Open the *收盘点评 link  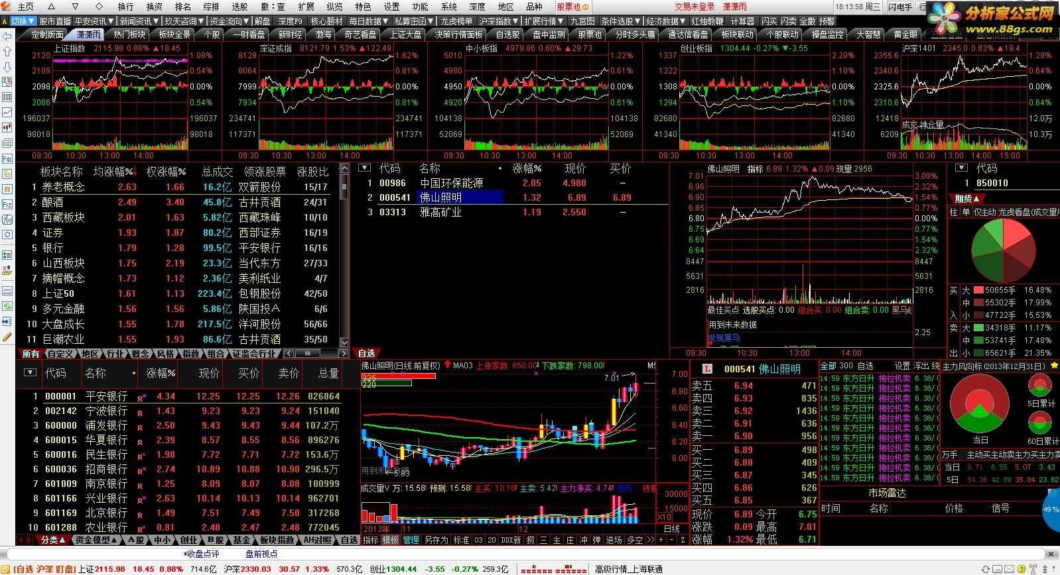pyautogui.click(x=201, y=554)
